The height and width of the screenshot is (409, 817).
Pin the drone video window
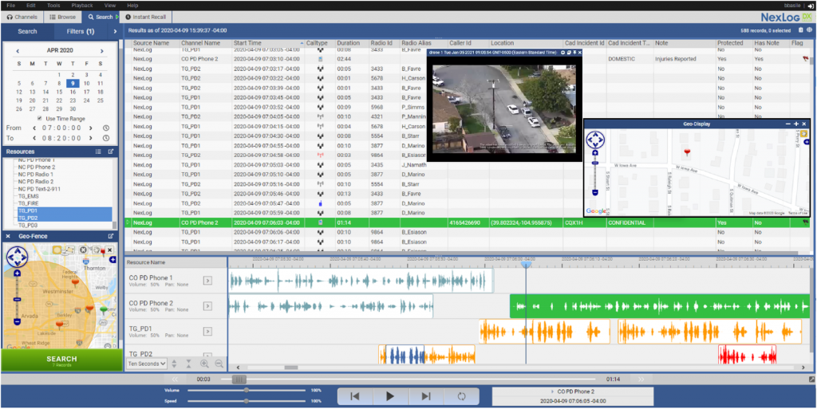(x=574, y=53)
